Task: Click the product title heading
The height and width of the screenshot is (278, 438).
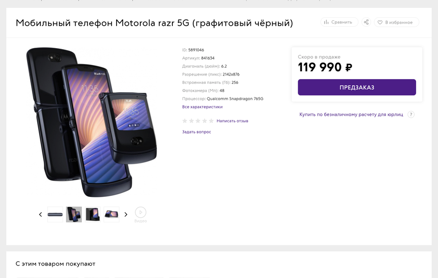Action: coord(154,23)
